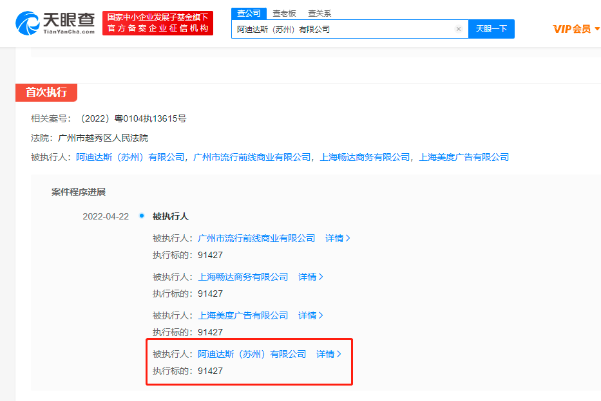The image size is (601, 401).
Task: Click the 2022-04-22 timeline dot marker
Action: pyautogui.click(x=141, y=216)
